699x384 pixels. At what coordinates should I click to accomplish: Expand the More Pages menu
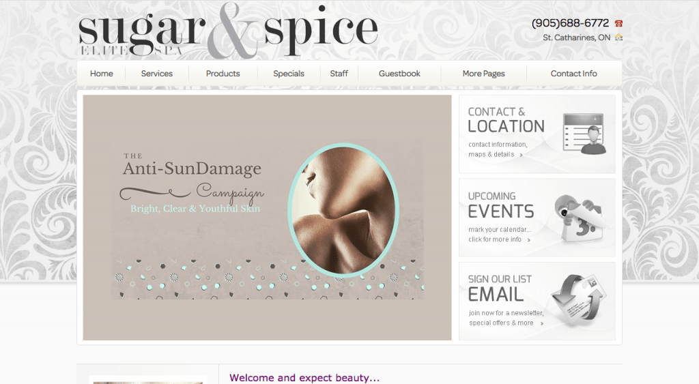484,74
